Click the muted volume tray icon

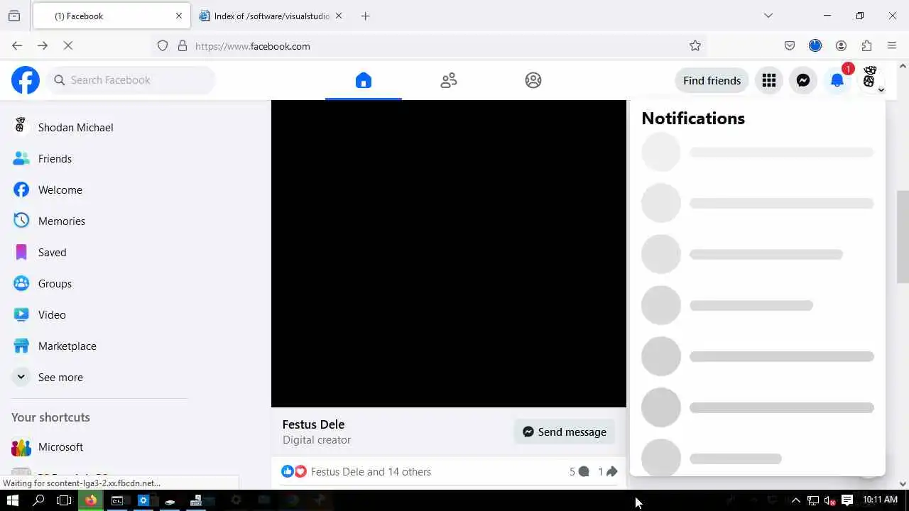point(829,500)
